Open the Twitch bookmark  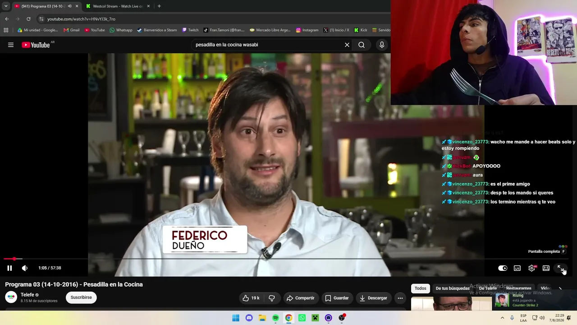click(190, 30)
